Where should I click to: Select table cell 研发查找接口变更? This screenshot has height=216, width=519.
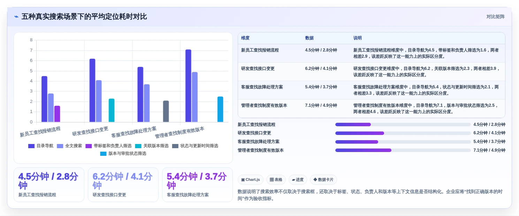[258, 69]
